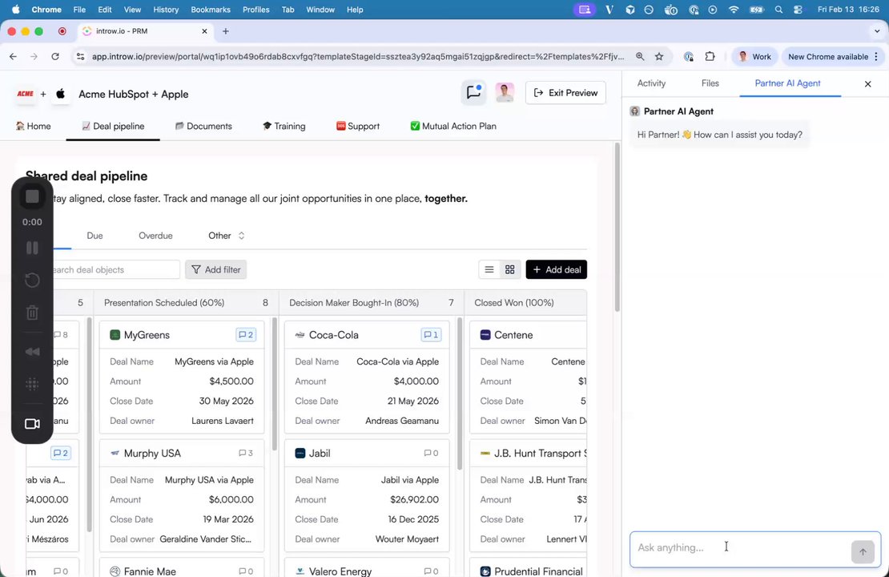This screenshot has height=577, width=889.
Task: Open Murphy USA comments icon
Action: coord(246,453)
